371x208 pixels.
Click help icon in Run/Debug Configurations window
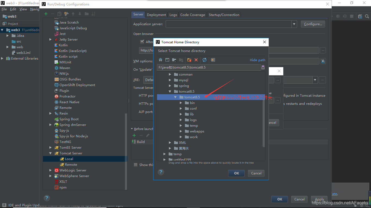coord(47,198)
